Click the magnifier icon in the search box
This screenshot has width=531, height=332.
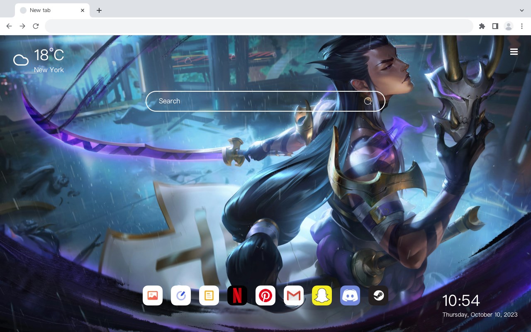tap(368, 101)
